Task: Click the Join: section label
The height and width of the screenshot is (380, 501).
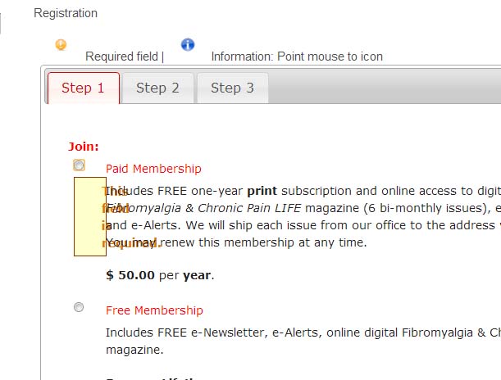Action: pos(84,147)
